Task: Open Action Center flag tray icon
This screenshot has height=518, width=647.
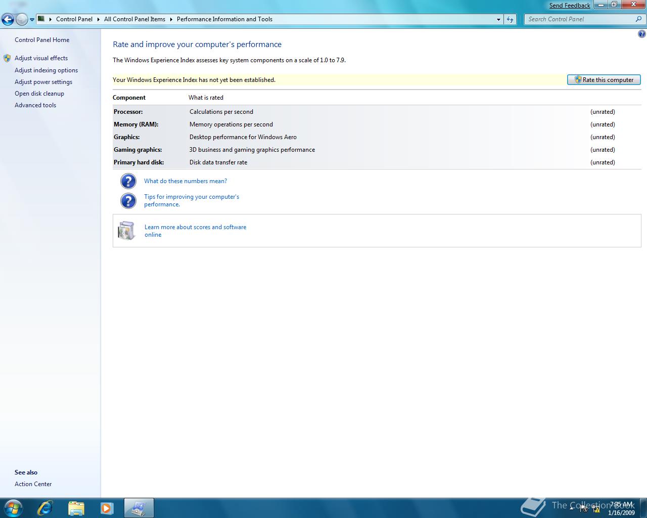Action: 584,509
